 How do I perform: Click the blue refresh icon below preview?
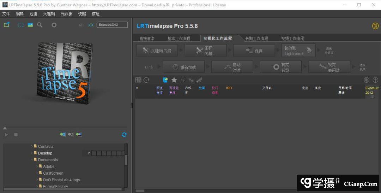pyautogui.click(x=124, y=135)
